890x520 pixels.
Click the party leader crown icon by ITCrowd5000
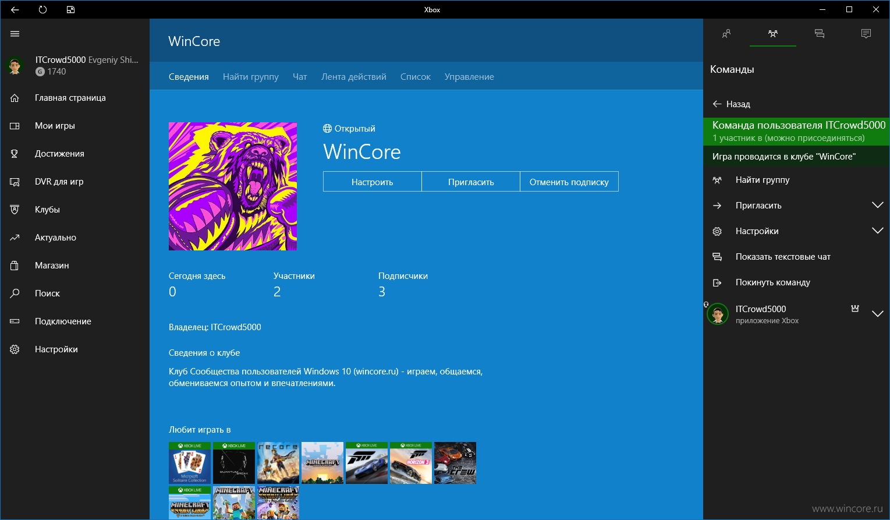(855, 309)
